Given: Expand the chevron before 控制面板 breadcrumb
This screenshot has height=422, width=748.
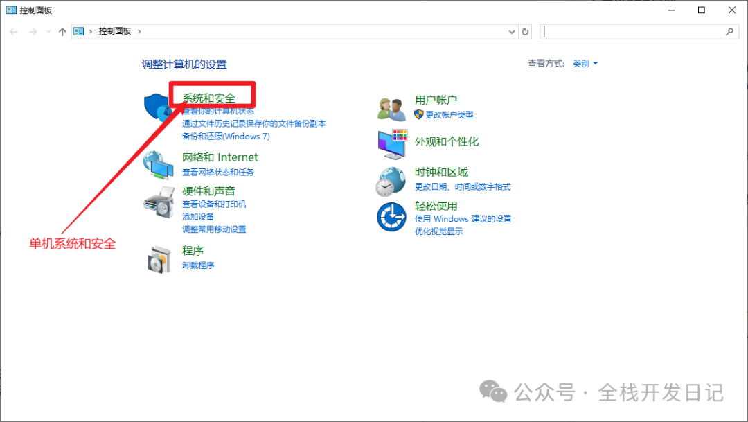Looking at the screenshot, I should click(x=91, y=31).
